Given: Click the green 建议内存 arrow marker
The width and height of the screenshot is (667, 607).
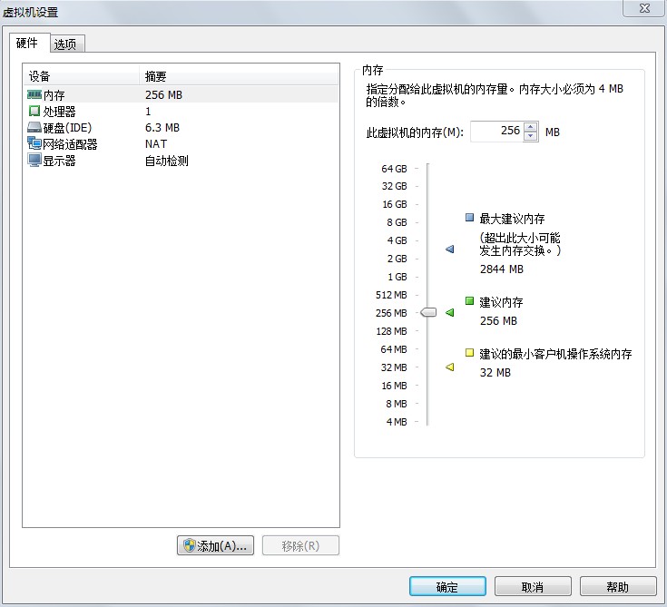Looking at the screenshot, I should (449, 313).
